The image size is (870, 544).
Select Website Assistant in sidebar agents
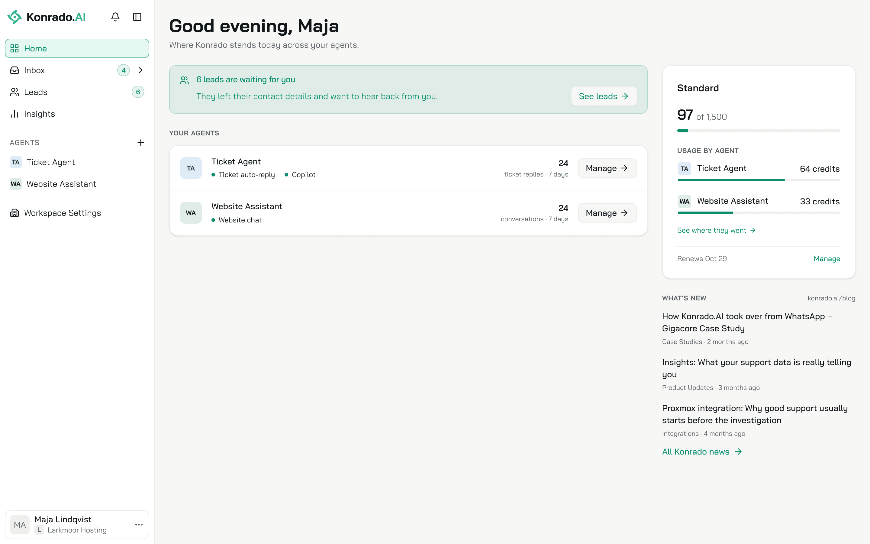[77, 184]
